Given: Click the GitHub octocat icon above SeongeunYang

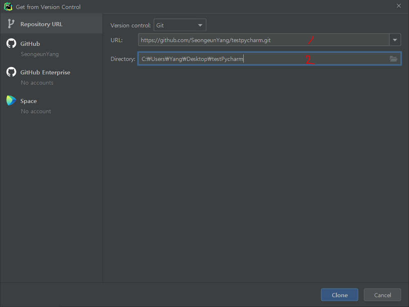Looking at the screenshot, I should (x=11, y=43).
